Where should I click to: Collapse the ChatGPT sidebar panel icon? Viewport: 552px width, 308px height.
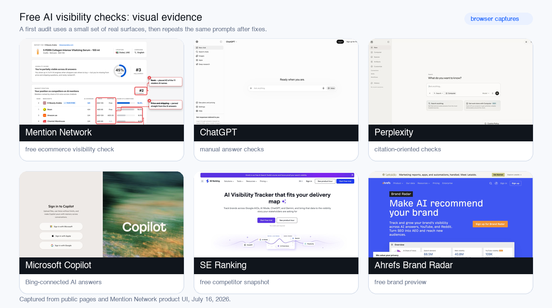tap(221, 42)
